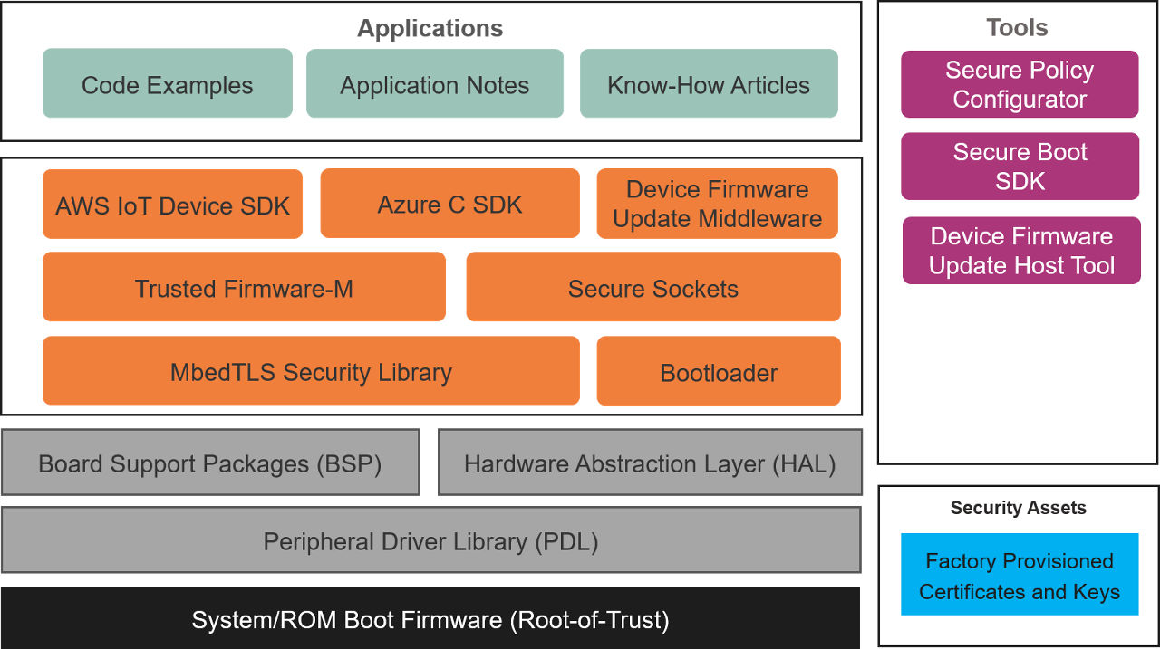Click the Code Examples block
The width and height of the screenshot is (1160, 649).
click(x=168, y=84)
